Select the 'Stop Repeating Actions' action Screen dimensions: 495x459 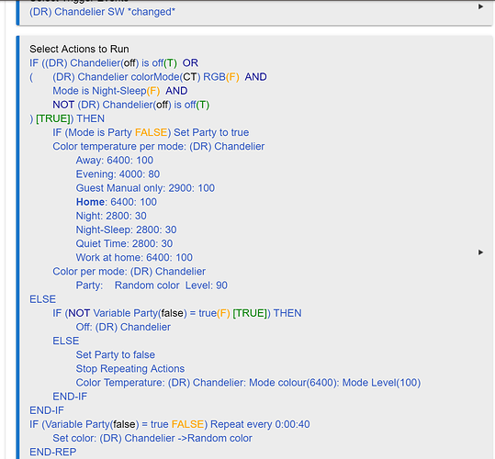coord(130,368)
